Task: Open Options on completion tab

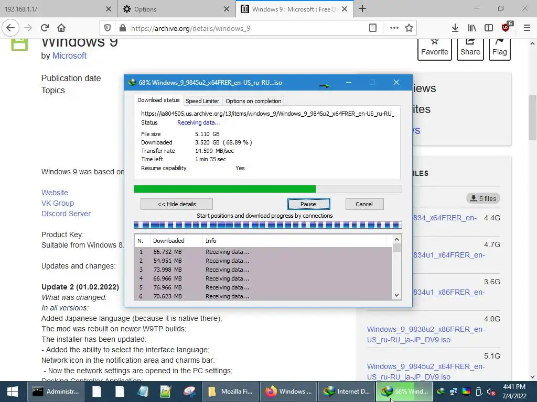Action: tap(253, 101)
